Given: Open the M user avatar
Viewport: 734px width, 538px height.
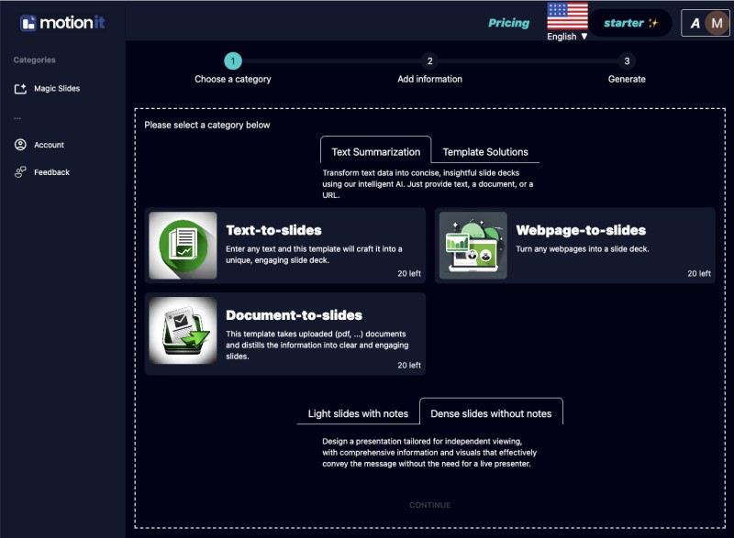Looking at the screenshot, I should click(717, 23).
